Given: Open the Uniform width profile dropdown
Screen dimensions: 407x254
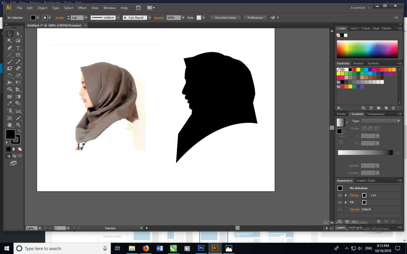Looking at the screenshot, I should pos(118,17).
